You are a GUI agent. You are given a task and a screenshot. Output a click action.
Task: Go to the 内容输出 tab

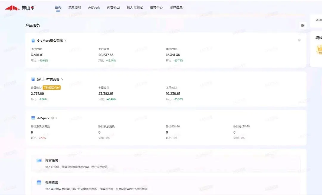[113, 7]
